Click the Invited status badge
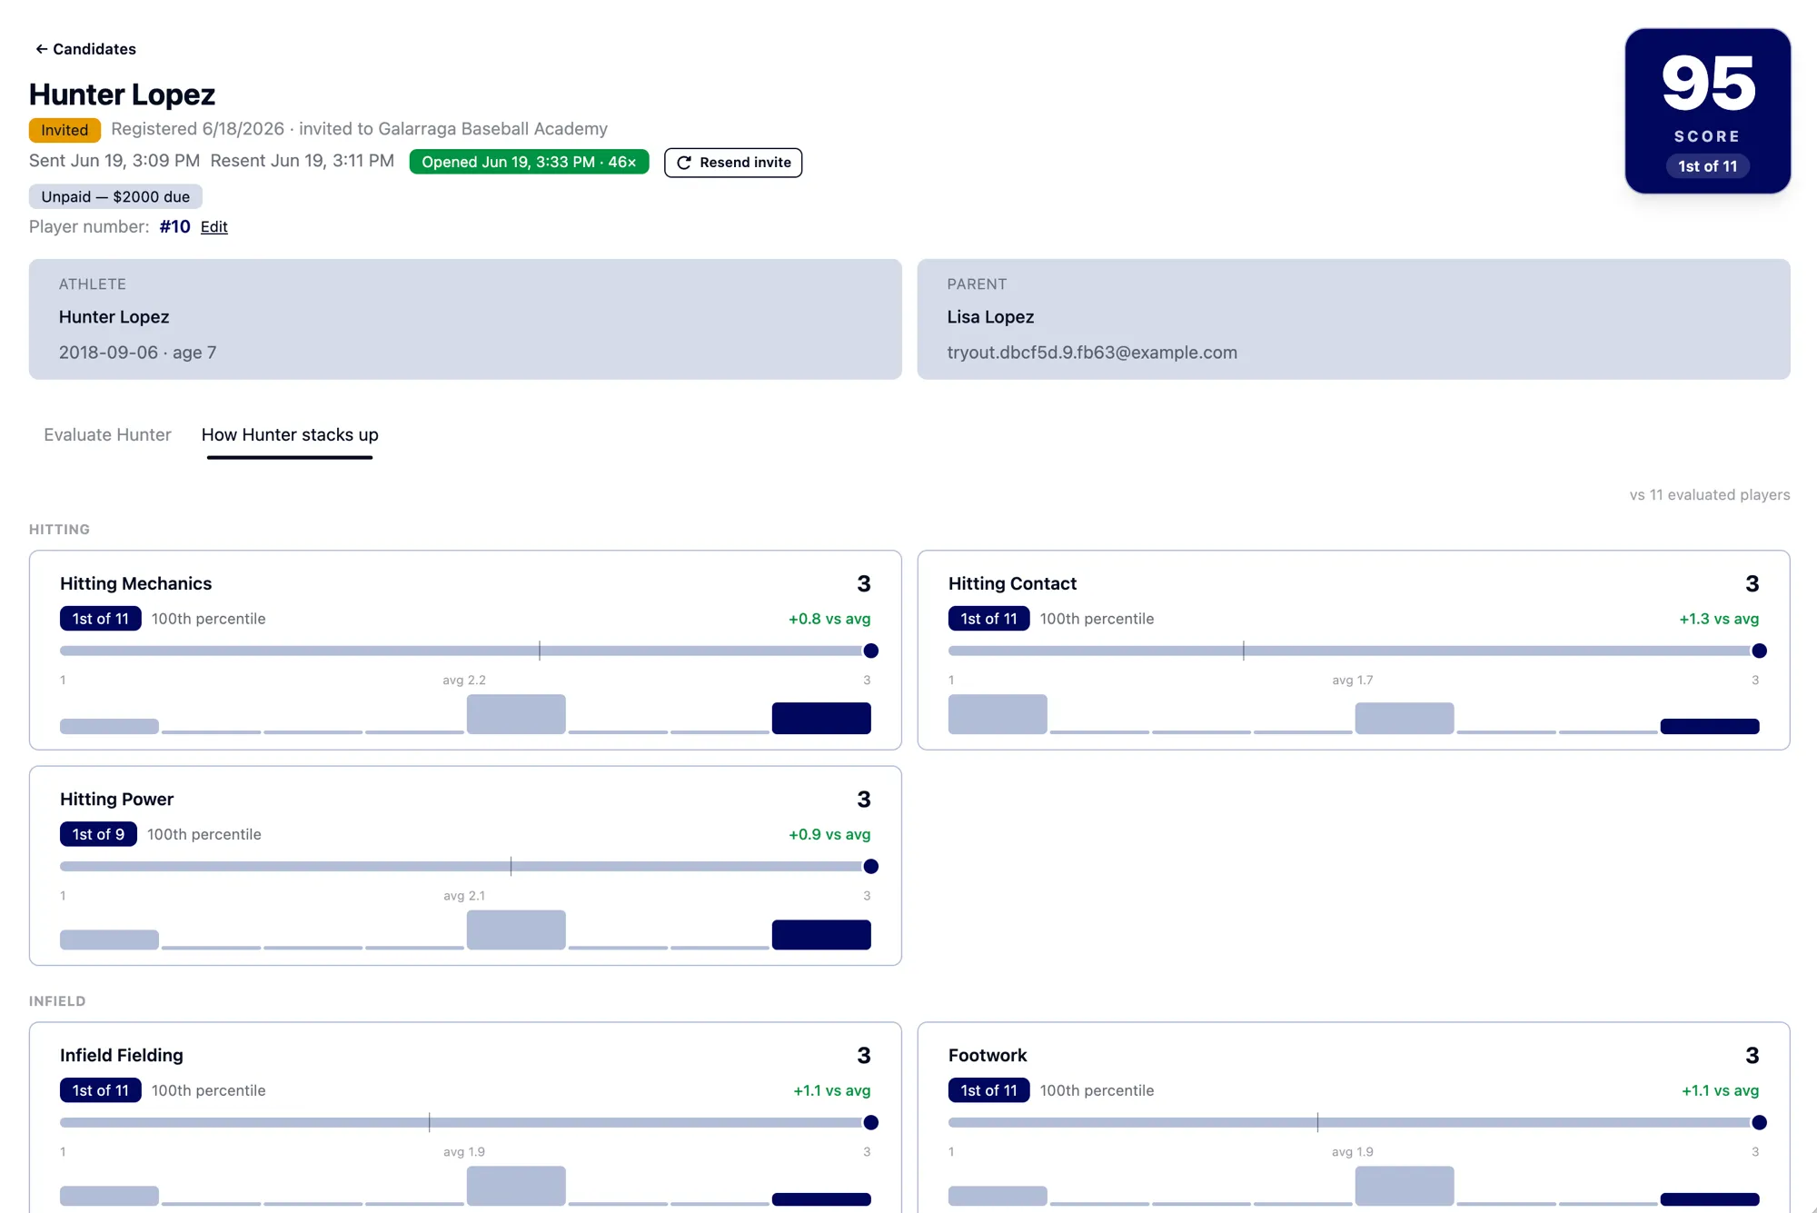The width and height of the screenshot is (1817, 1213). [65, 130]
